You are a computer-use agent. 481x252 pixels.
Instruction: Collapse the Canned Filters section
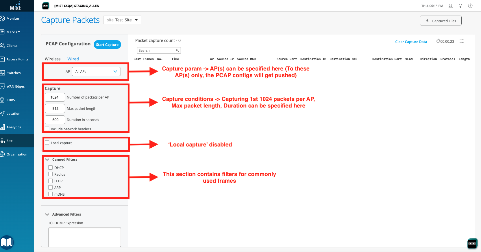click(x=47, y=160)
